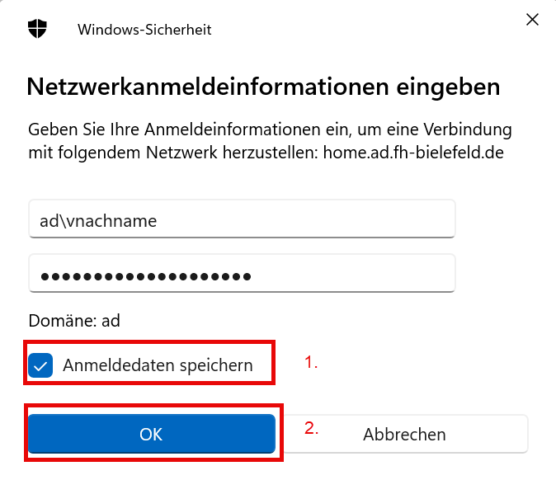Click the 'Windows-Sicherheit' window title text
This screenshot has height=480, width=556.
pos(144,29)
